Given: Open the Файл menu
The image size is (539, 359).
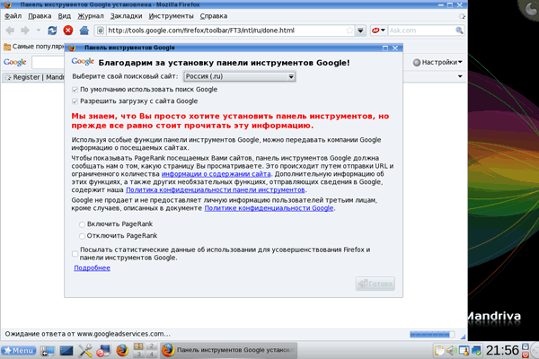Looking at the screenshot, I should pyautogui.click(x=13, y=16).
